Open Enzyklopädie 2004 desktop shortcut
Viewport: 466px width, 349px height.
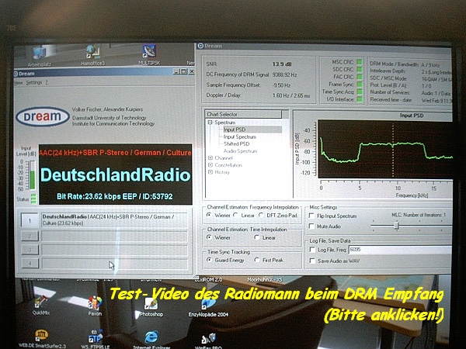pyautogui.click(x=208, y=306)
